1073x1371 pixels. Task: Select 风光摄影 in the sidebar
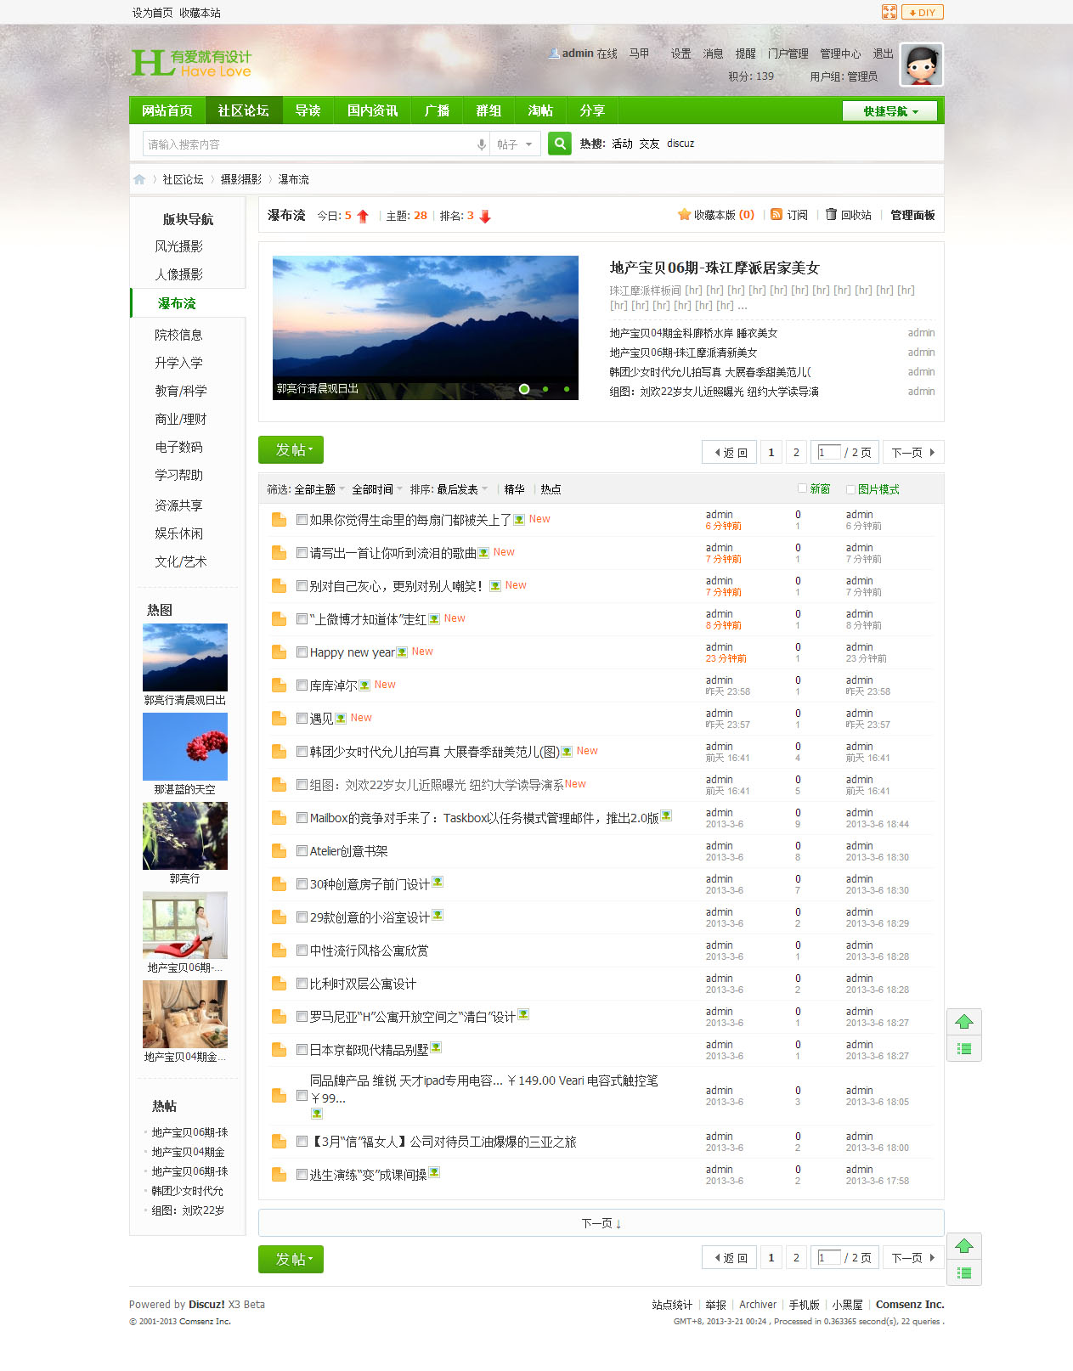pyautogui.click(x=179, y=246)
